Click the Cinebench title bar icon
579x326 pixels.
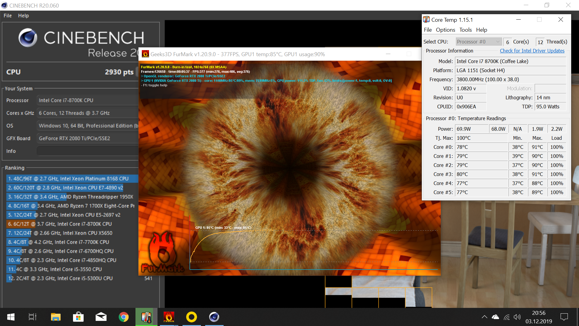click(x=4, y=5)
